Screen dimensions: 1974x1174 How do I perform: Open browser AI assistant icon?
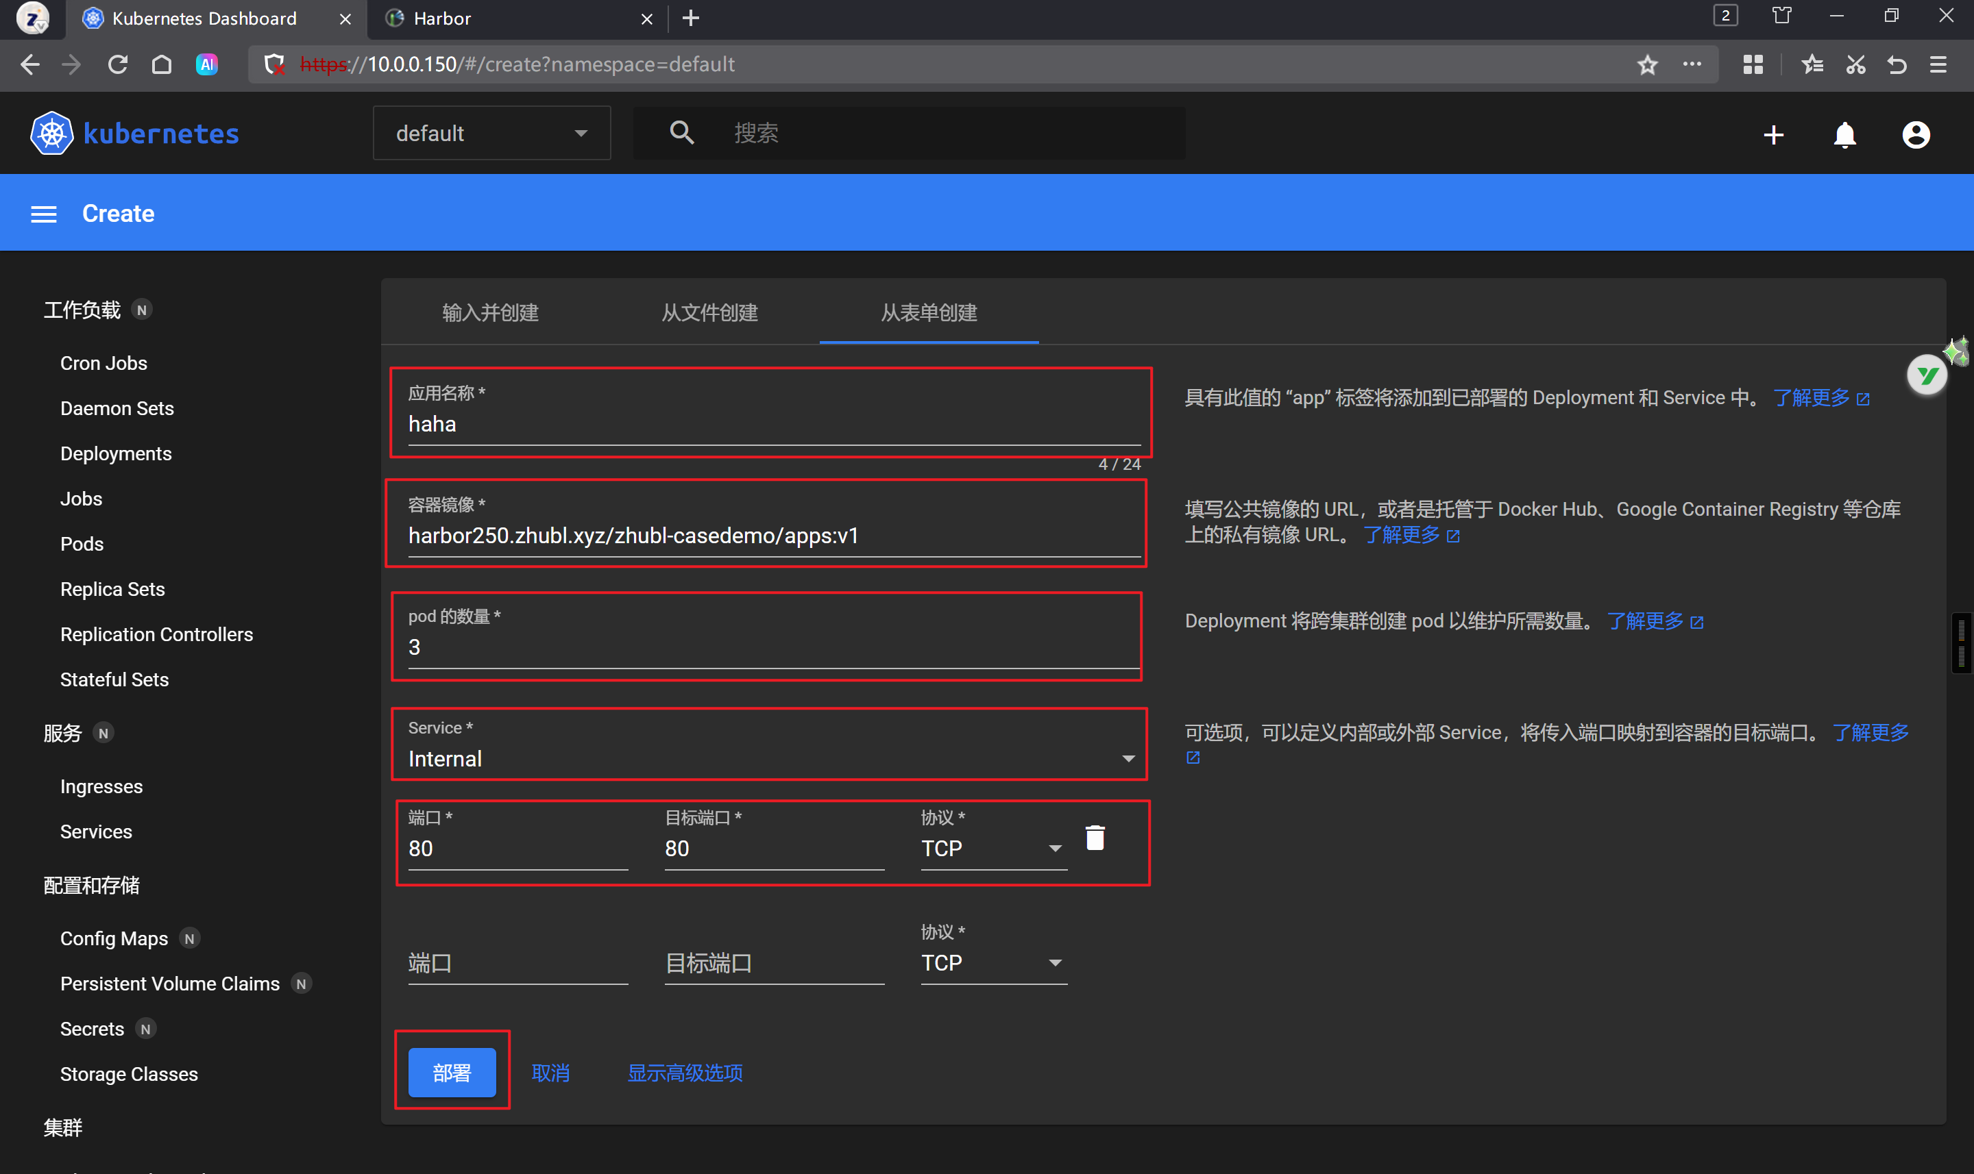coord(208,64)
